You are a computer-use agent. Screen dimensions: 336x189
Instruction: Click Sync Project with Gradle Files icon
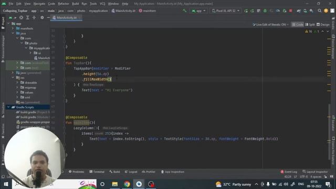pyautogui.click(x=299, y=10)
